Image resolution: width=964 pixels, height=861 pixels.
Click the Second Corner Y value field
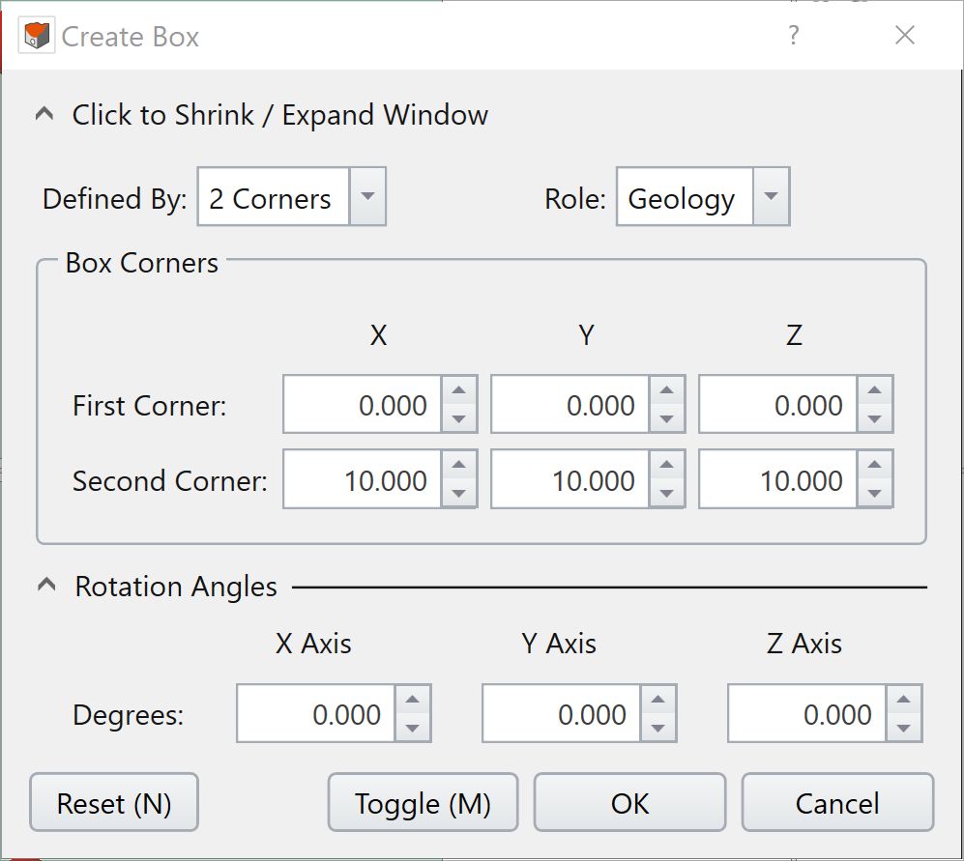coord(570,479)
